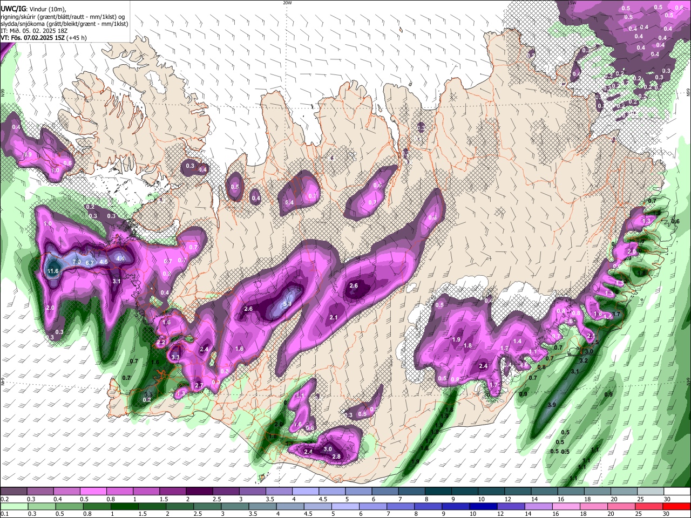Click the 2.2 value in the southwest
The width and height of the screenshot is (691, 518).
[161, 343]
